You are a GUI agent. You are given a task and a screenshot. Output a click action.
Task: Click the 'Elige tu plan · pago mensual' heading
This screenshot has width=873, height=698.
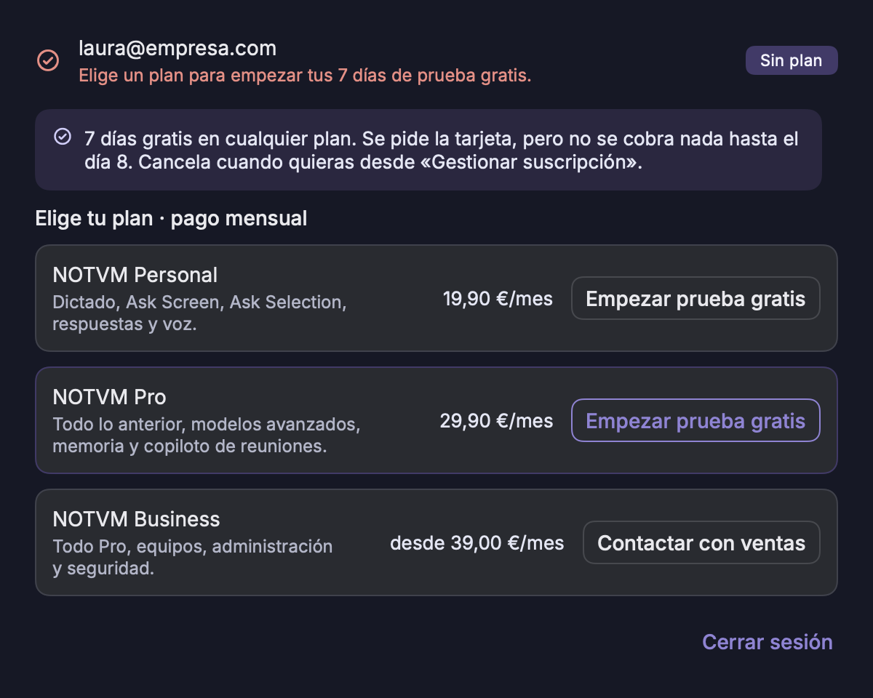tap(171, 218)
